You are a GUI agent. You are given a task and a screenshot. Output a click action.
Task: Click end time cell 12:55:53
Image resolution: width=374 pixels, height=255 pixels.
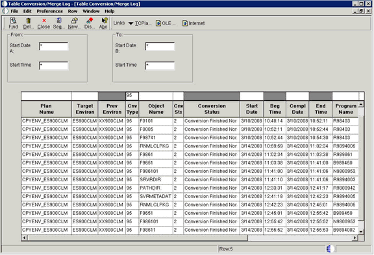coord(321,230)
